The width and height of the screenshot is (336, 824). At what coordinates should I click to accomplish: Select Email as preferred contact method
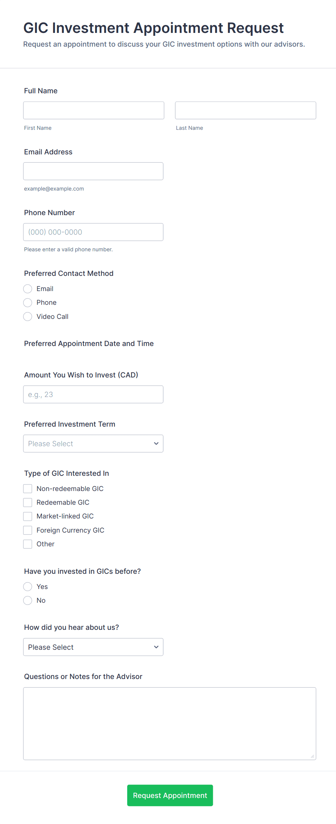pos(28,289)
